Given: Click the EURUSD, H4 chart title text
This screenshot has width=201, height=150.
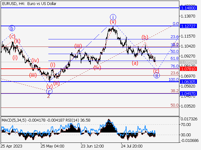Looking at the screenshot, I should tap(29, 4).
